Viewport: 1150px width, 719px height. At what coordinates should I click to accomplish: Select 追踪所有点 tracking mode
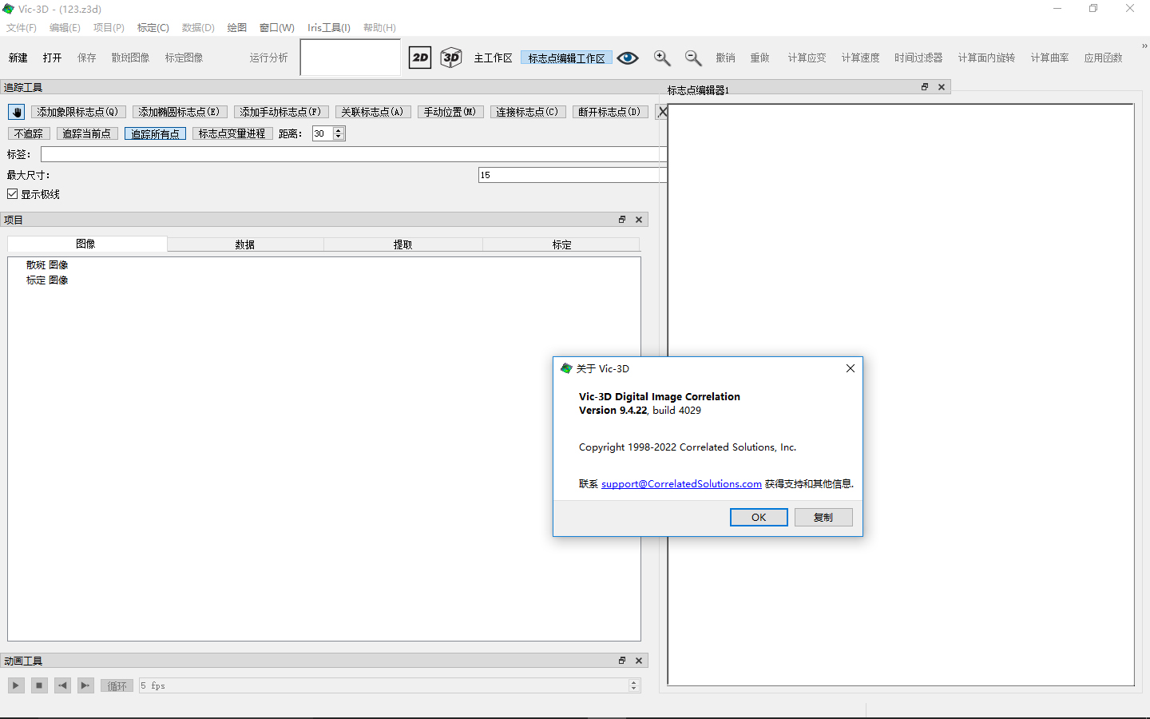pos(156,133)
